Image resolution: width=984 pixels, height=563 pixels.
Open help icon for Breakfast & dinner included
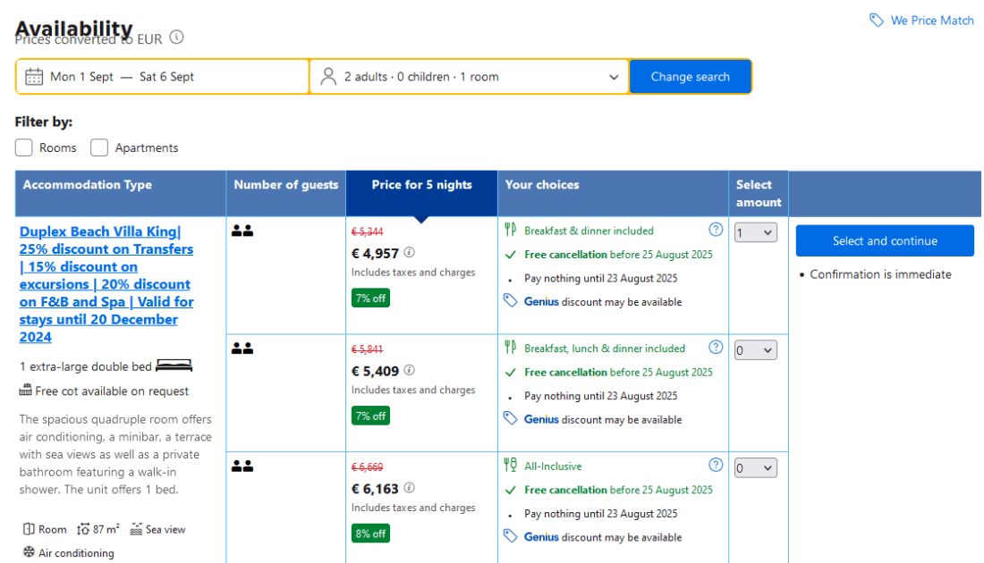tap(716, 230)
